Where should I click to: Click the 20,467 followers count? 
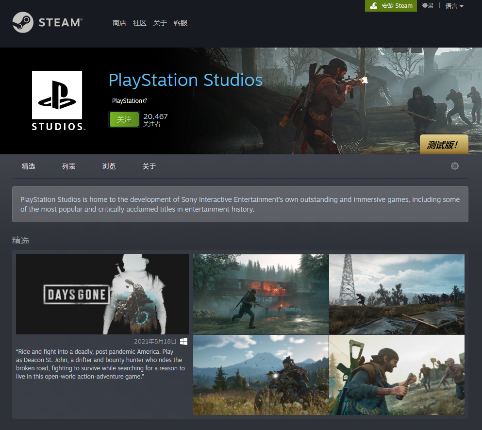pos(155,116)
